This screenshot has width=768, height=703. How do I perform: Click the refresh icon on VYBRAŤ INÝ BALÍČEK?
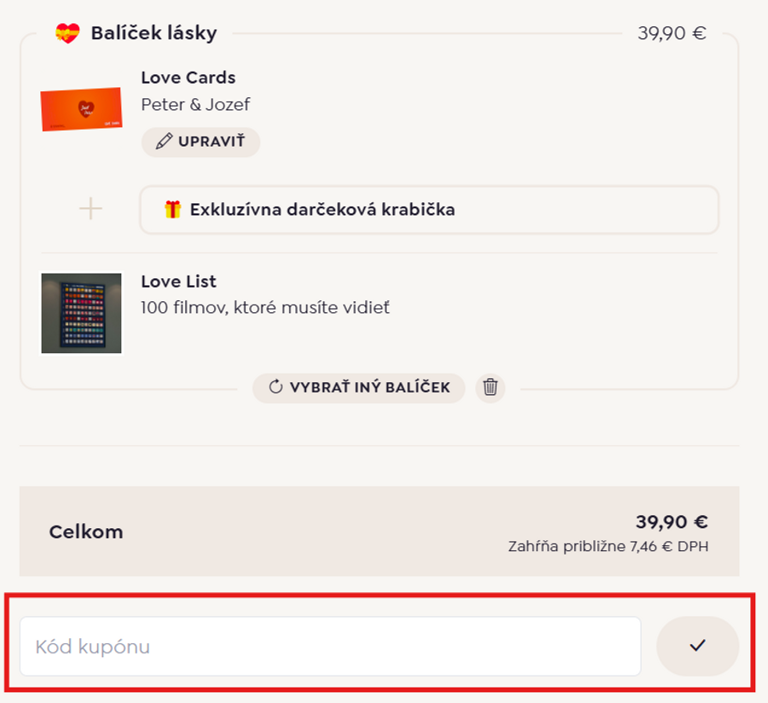coord(275,388)
